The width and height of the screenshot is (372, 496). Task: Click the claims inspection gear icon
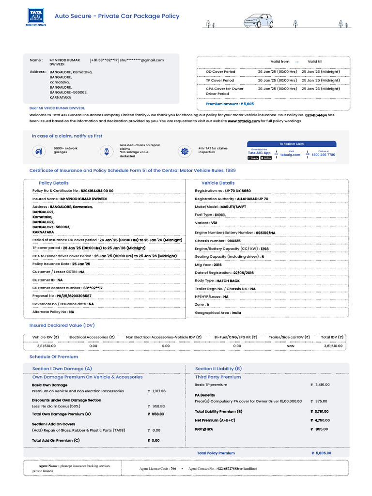[x=185, y=151]
